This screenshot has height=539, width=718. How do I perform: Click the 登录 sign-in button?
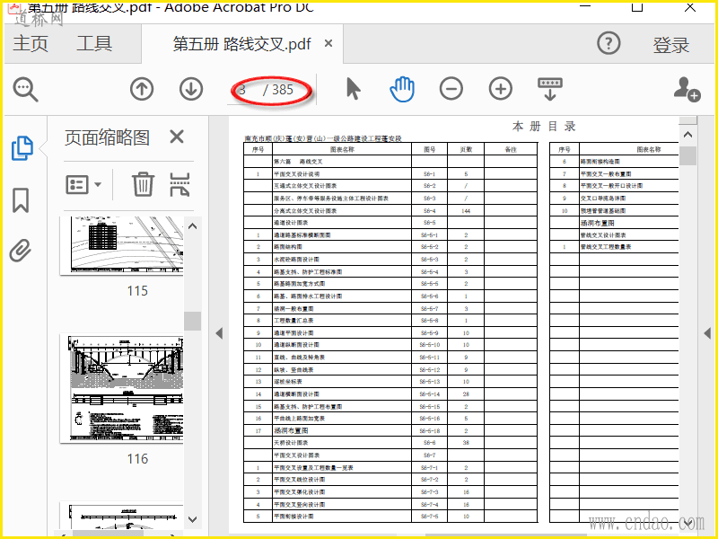pyautogui.click(x=670, y=45)
